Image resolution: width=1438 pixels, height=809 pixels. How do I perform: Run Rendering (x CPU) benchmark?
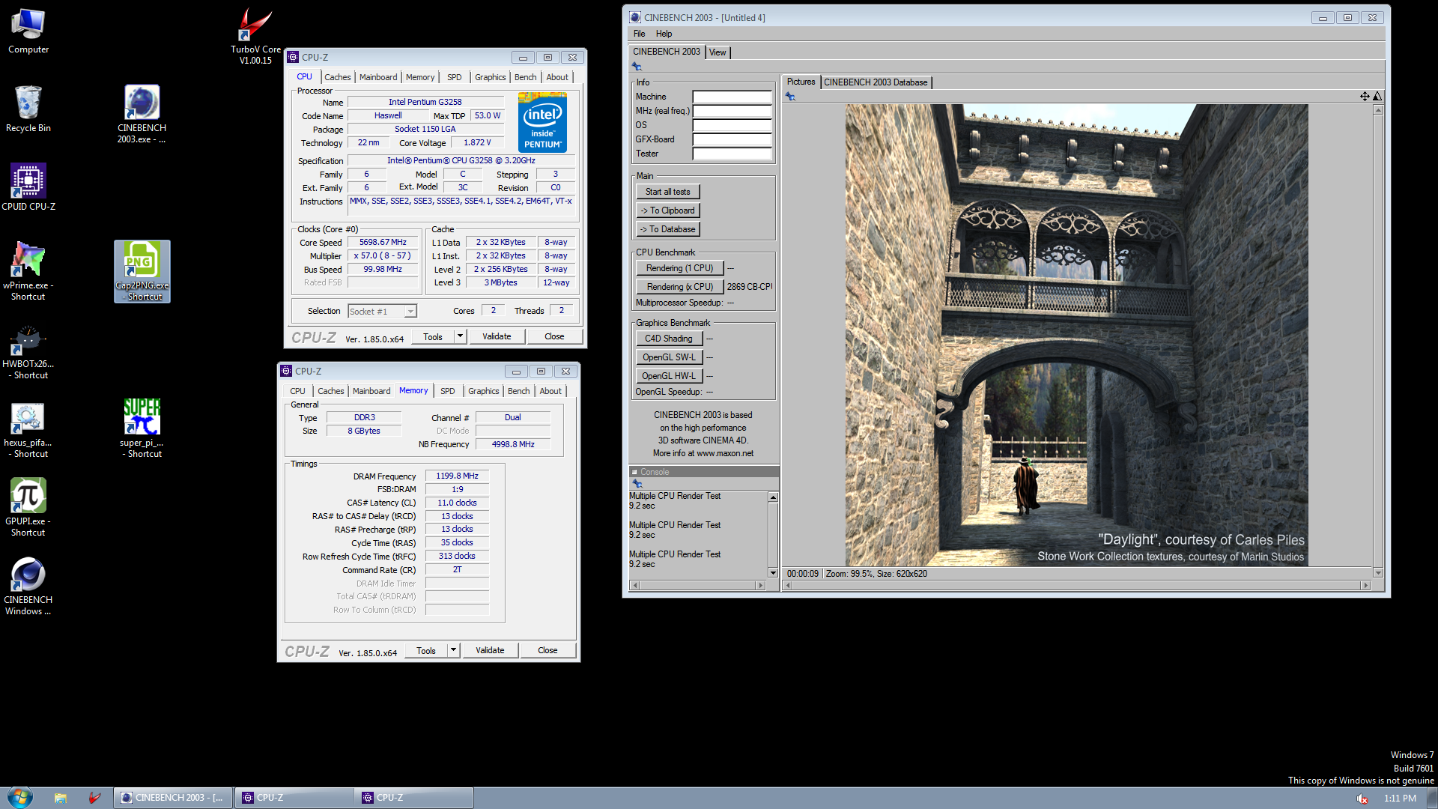tap(679, 287)
